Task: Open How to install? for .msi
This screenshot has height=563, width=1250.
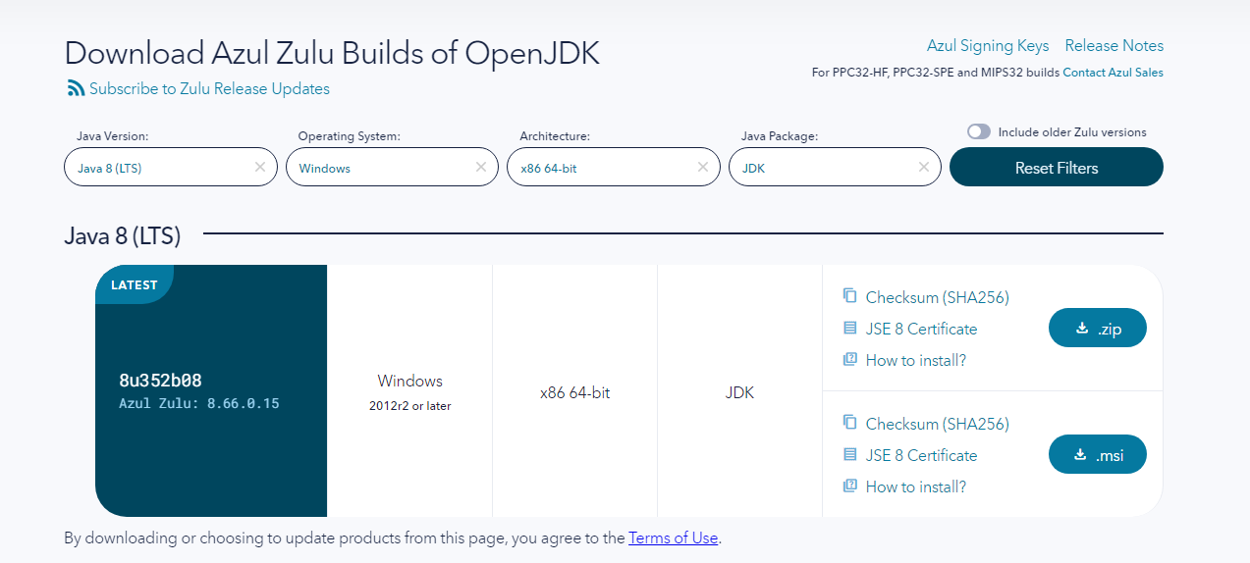Action: [916, 486]
